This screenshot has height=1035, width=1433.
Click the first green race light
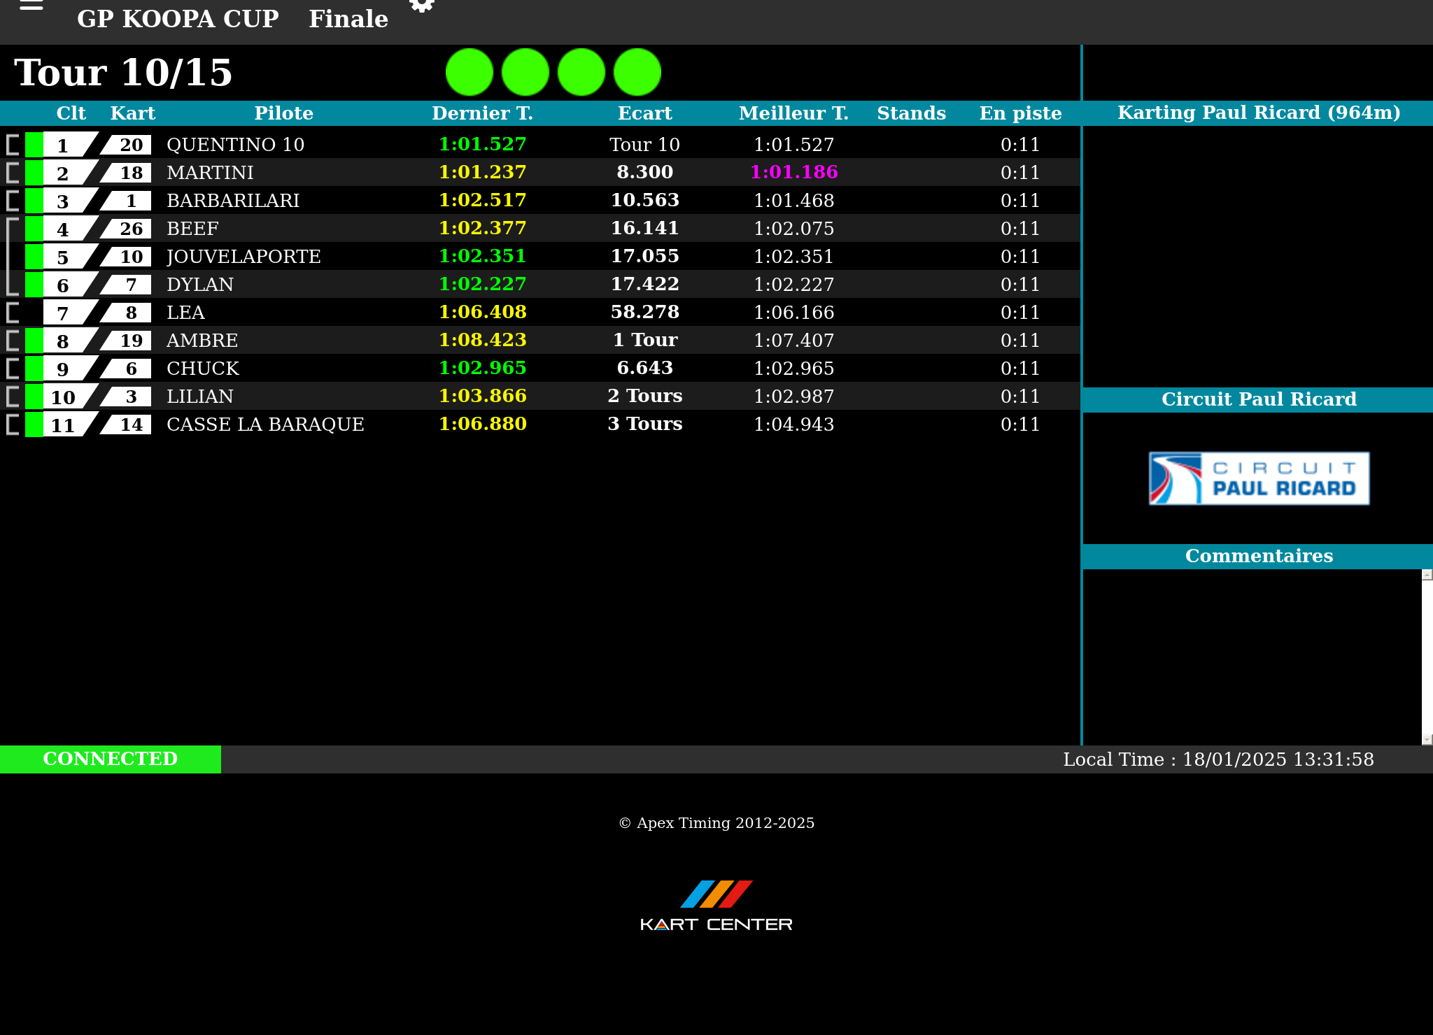pyautogui.click(x=470, y=72)
